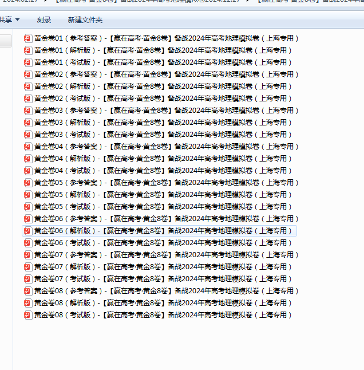Viewport: 364px width, 370px height.
Task: Create folder with 新建文件夹 button
Action: pyautogui.click(x=85, y=20)
